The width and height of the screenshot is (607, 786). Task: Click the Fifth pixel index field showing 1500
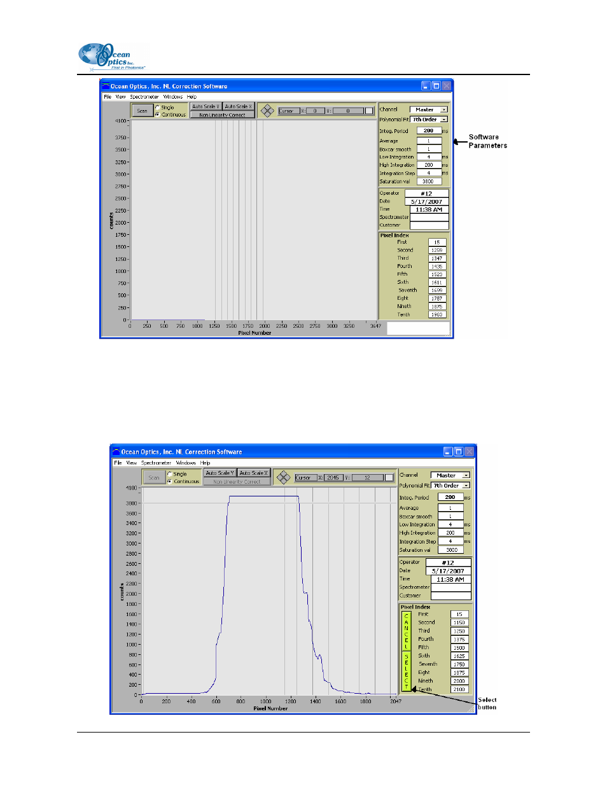coord(459,648)
